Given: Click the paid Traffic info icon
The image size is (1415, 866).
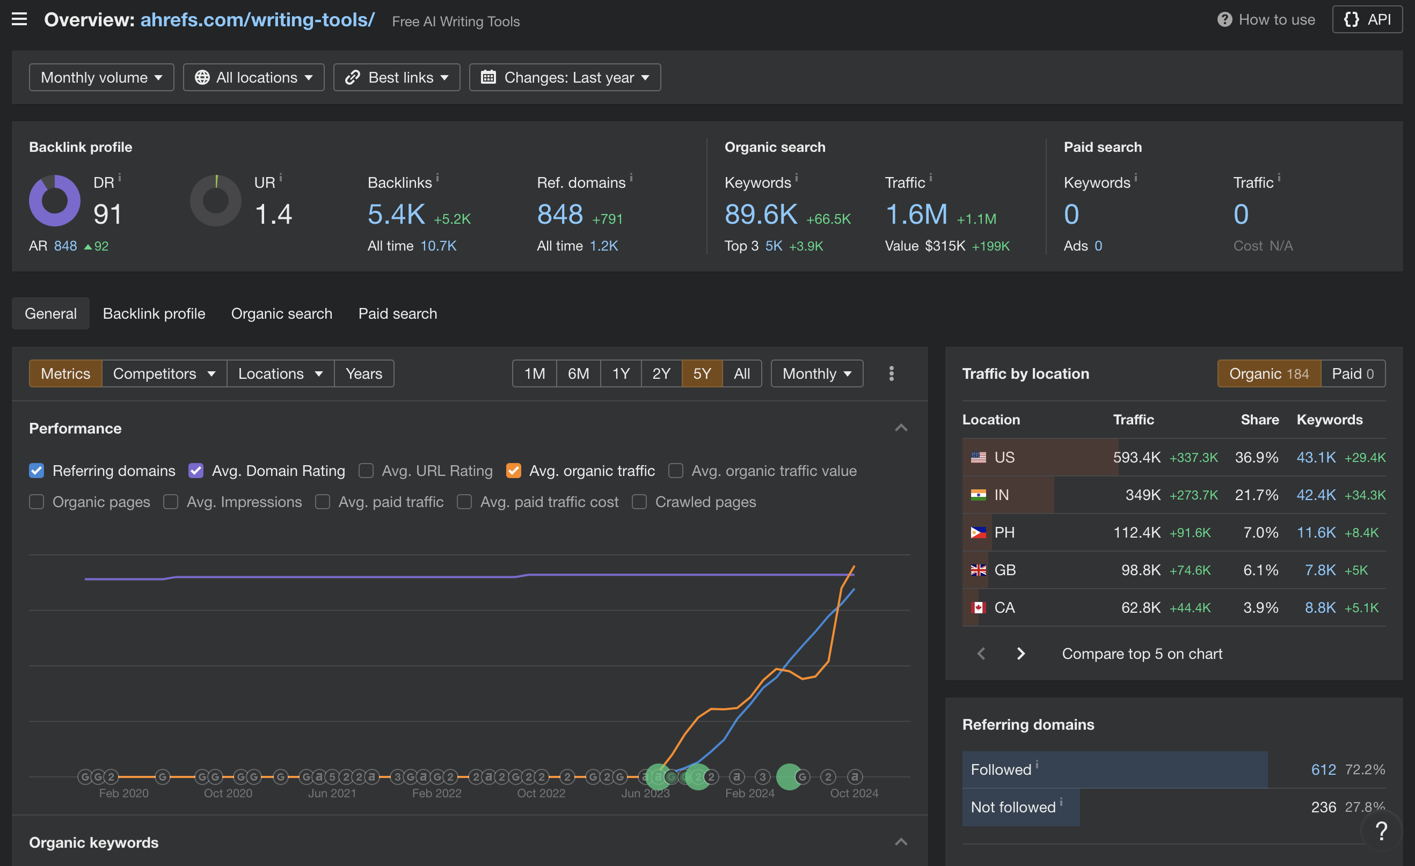Looking at the screenshot, I should pyautogui.click(x=1279, y=178).
